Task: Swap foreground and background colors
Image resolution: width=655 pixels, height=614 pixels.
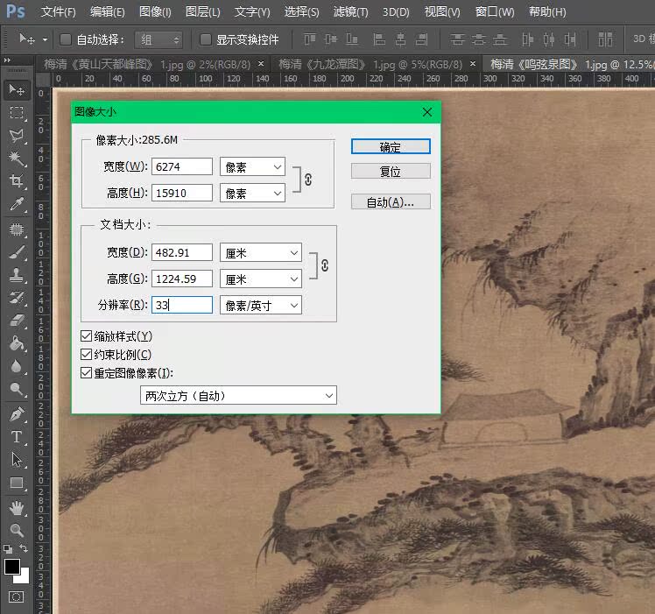Action: click(25, 548)
